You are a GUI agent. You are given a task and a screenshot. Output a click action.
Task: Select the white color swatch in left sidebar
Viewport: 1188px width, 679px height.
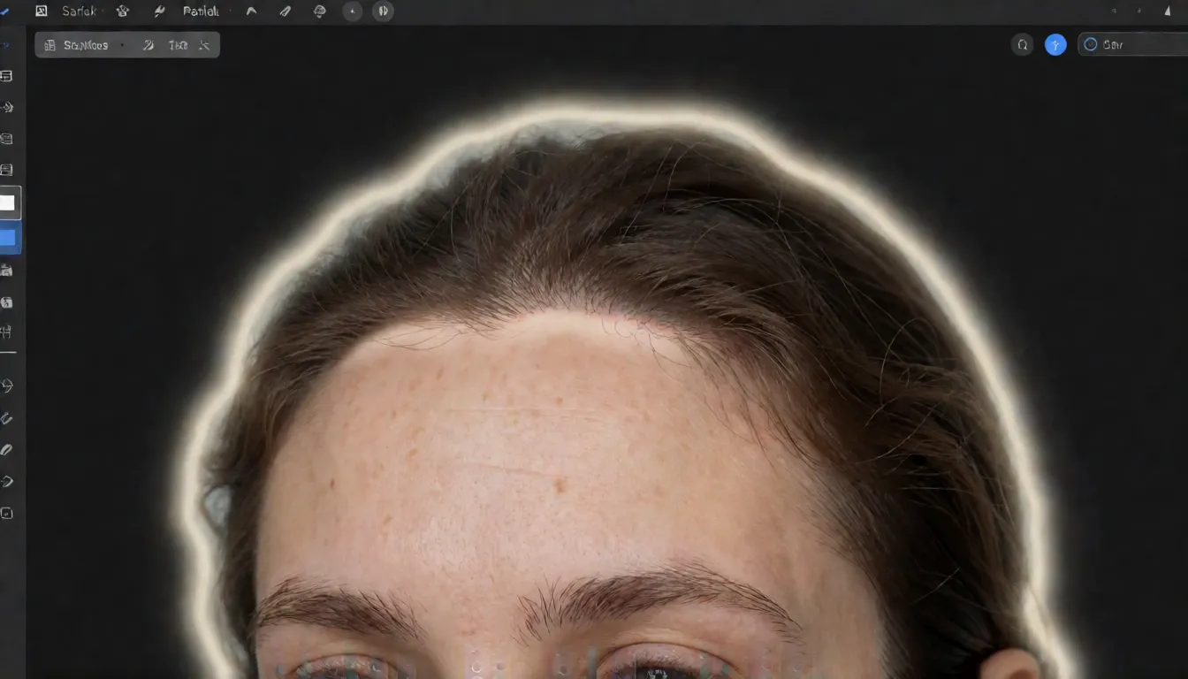[7, 202]
